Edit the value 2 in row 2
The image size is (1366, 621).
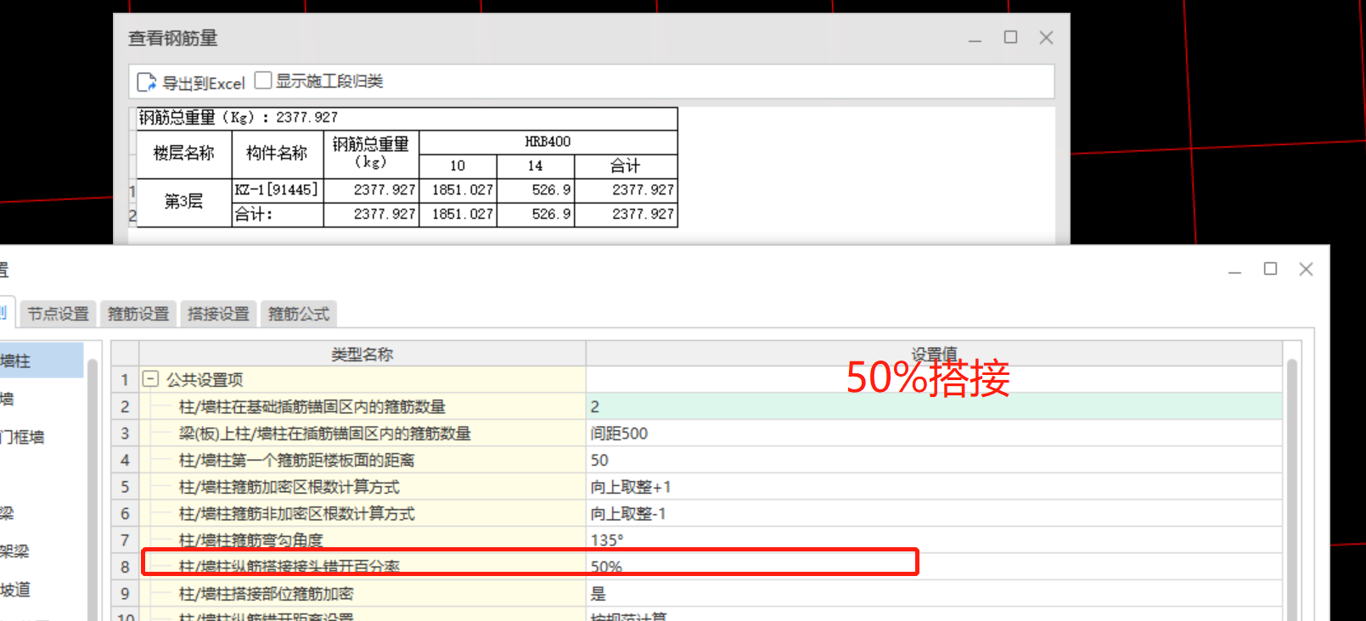point(934,406)
